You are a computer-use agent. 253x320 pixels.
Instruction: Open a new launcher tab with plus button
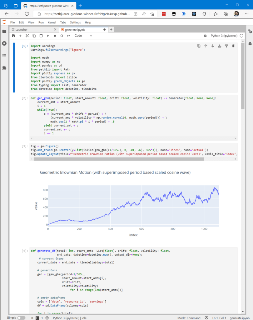coord(112,29)
